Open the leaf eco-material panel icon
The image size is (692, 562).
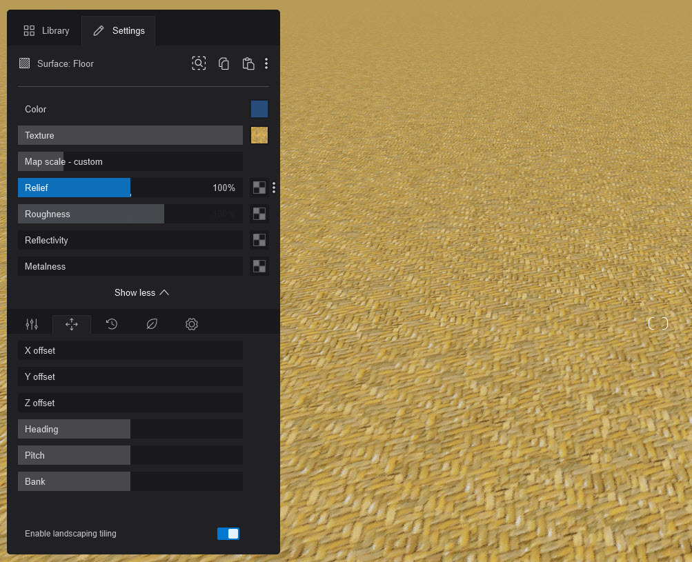tap(152, 323)
